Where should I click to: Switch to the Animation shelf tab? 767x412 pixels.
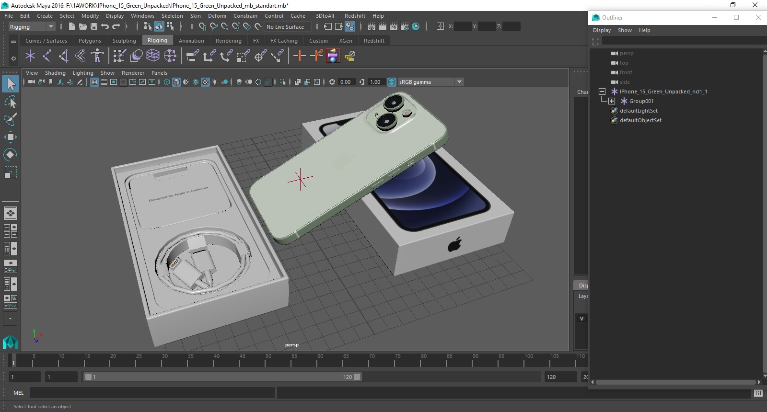tap(191, 41)
